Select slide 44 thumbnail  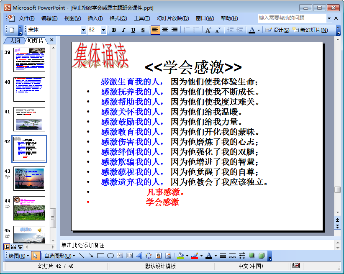[29, 208]
